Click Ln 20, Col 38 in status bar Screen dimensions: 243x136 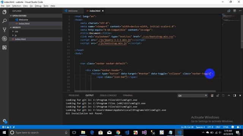point(187,127)
